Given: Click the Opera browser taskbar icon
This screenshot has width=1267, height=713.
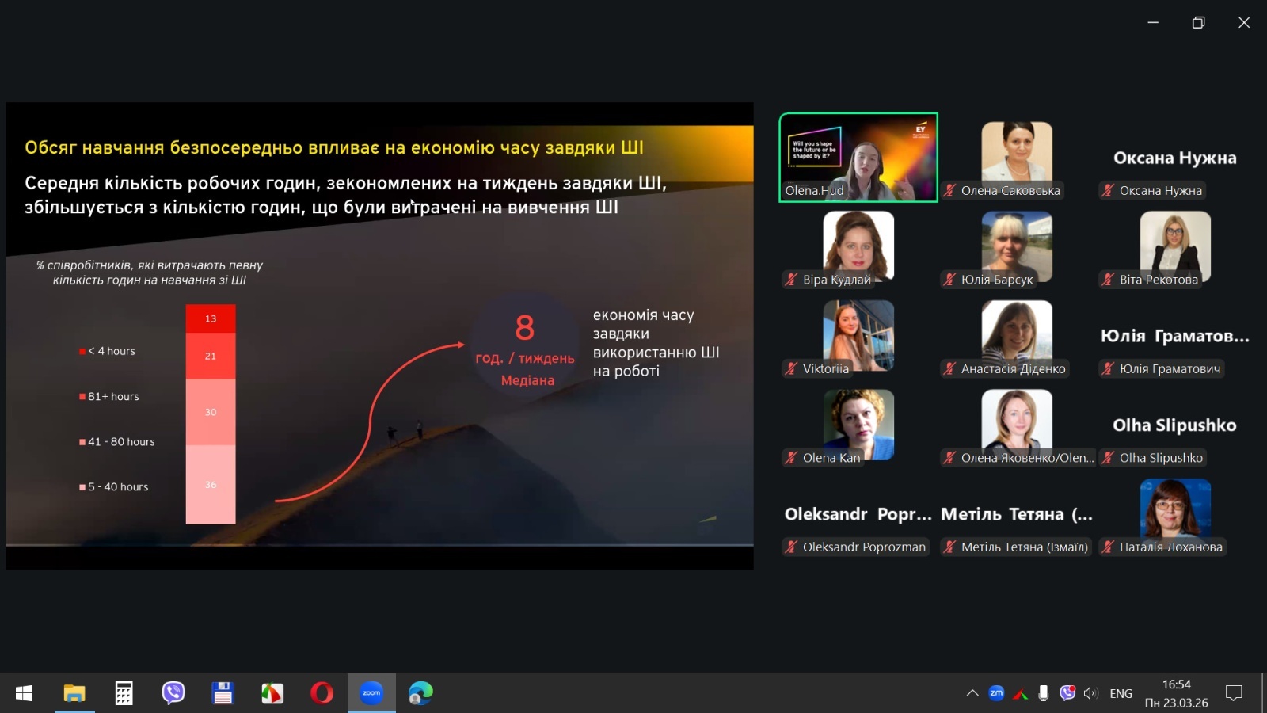Looking at the screenshot, I should pos(322,693).
